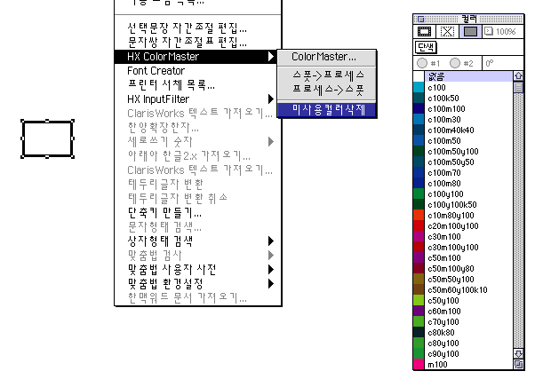Click the scroll up arrow in color list
Image resolution: width=543 pixels, height=387 pixels.
518,76
